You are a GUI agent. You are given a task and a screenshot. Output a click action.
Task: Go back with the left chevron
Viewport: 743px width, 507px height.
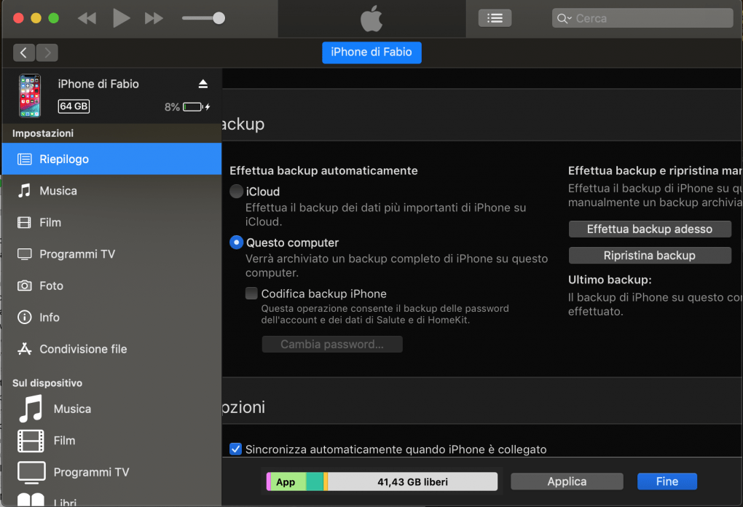pyautogui.click(x=24, y=52)
